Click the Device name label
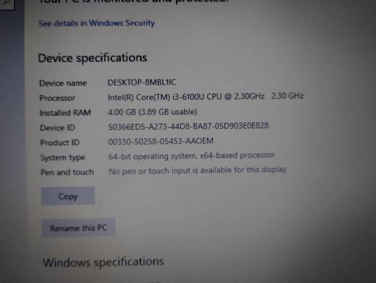Screen dimensions: 376x283 pyautogui.click(x=63, y=83)
